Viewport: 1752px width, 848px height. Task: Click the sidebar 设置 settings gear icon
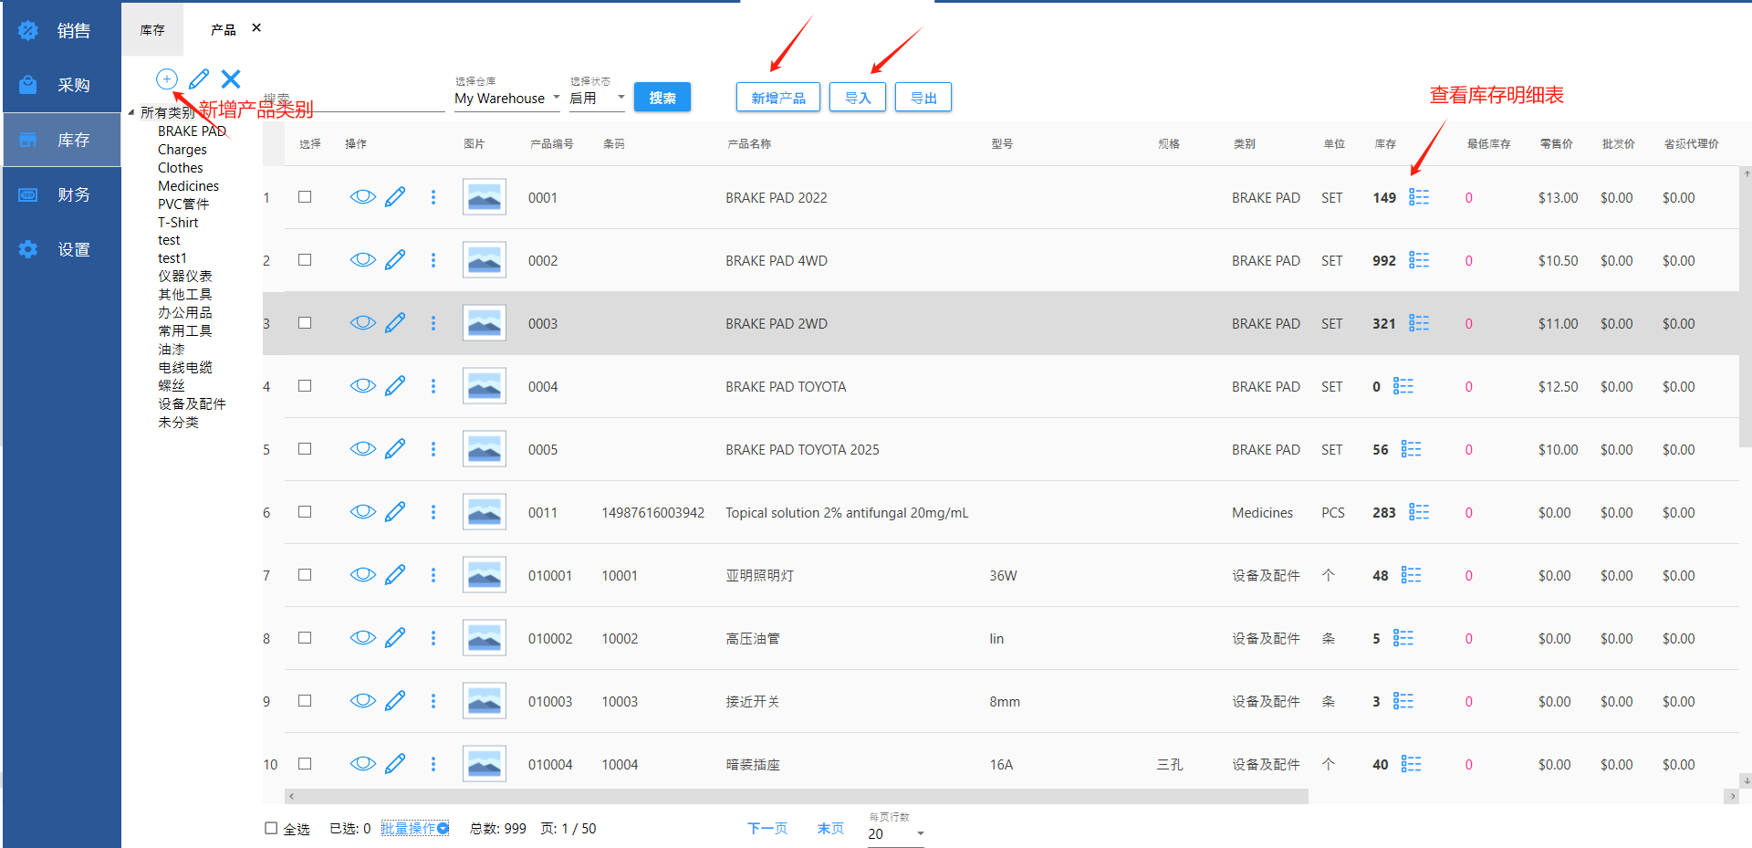28,249
